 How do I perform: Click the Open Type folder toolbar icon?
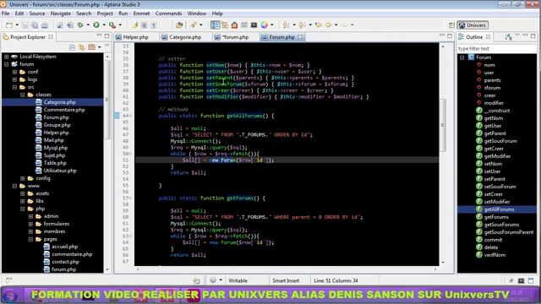click(179, 24)
